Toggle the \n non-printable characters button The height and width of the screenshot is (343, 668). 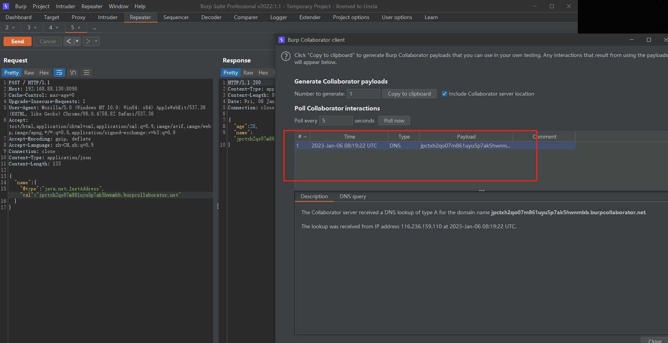tap(73, 73)
